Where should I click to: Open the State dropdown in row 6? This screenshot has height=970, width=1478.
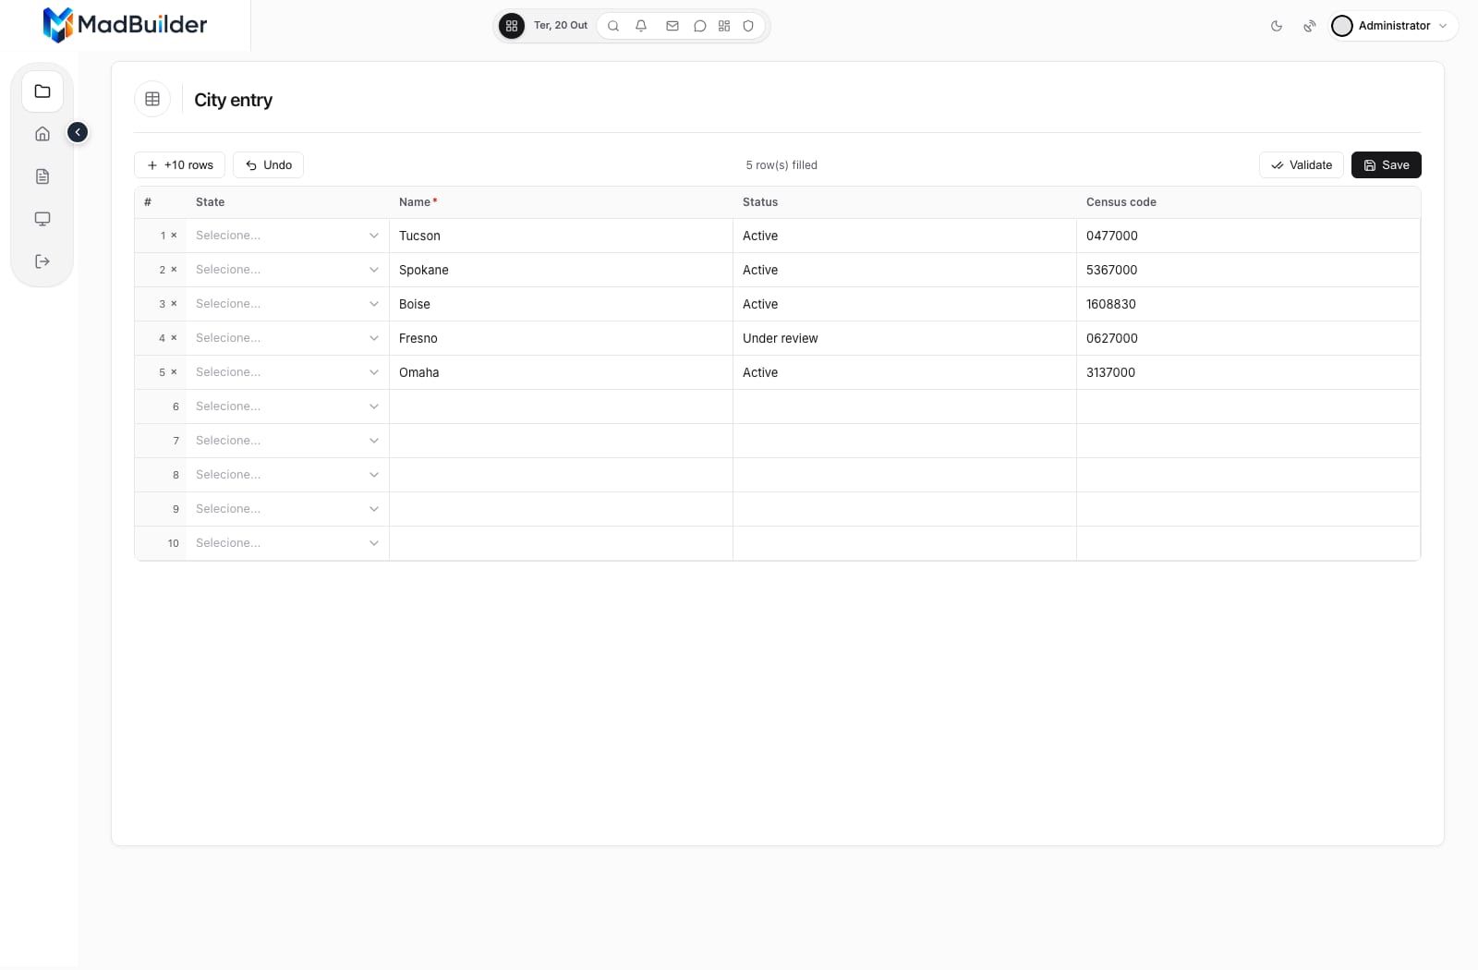click(x=287, y=406)
